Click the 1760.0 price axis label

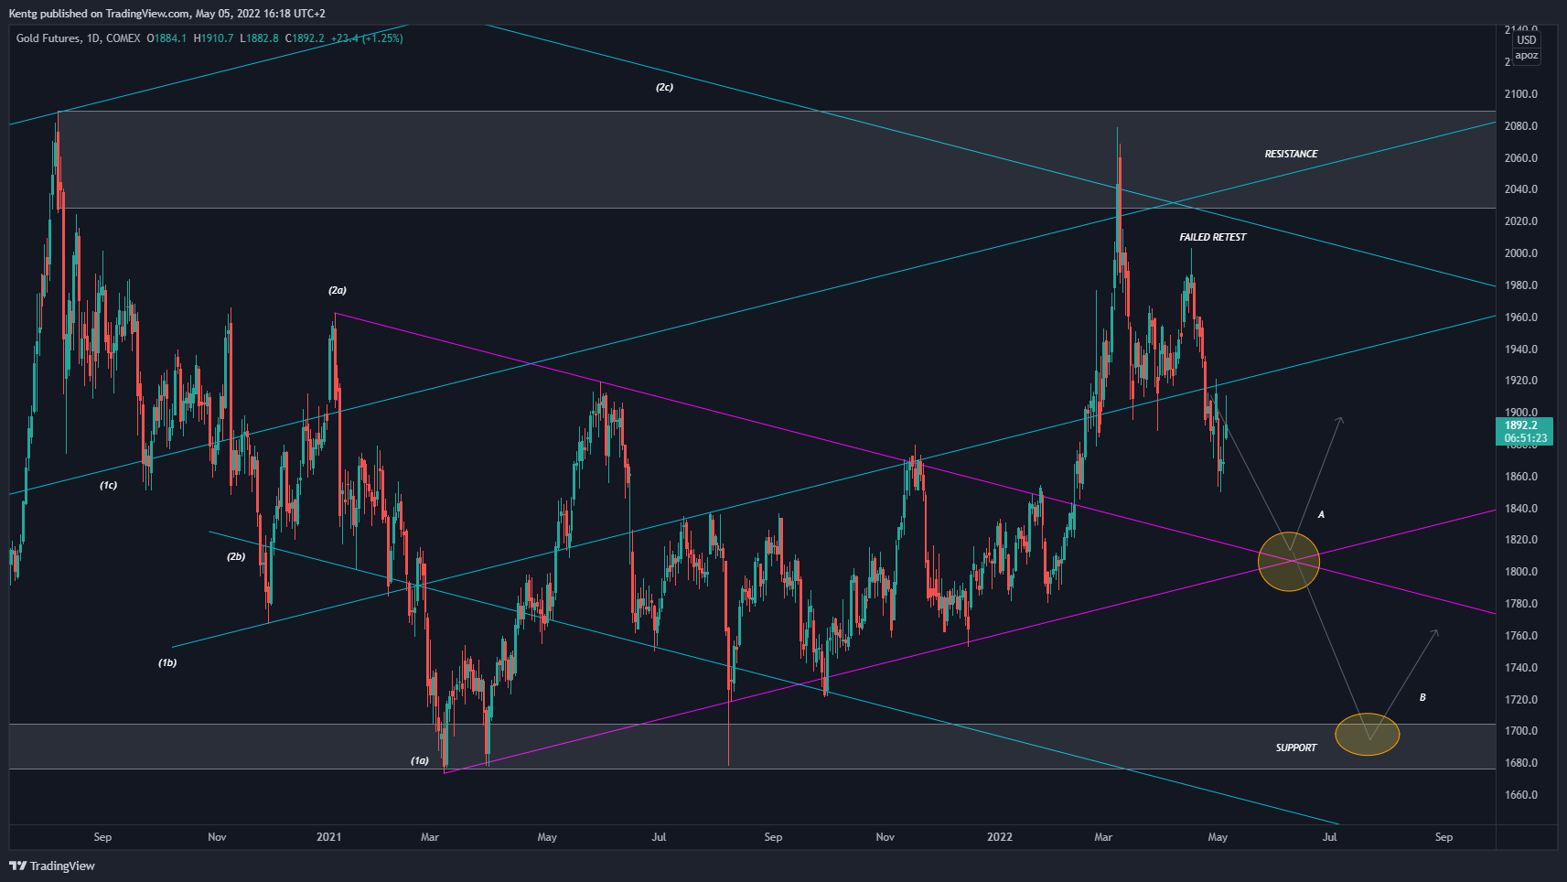click(x=1520, y=636)
